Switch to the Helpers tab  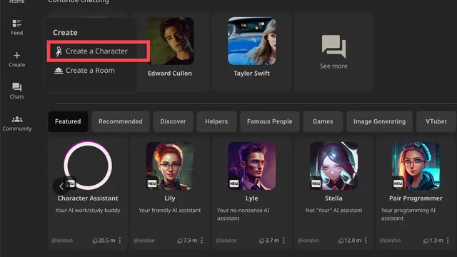coord(216,121)
